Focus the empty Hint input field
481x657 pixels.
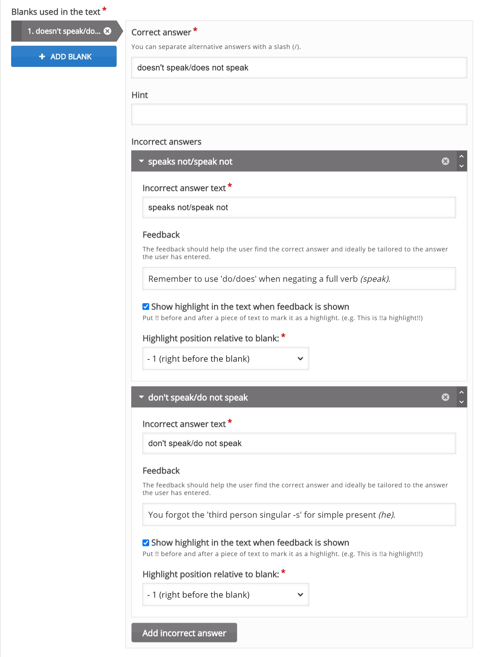coord(299,114)
